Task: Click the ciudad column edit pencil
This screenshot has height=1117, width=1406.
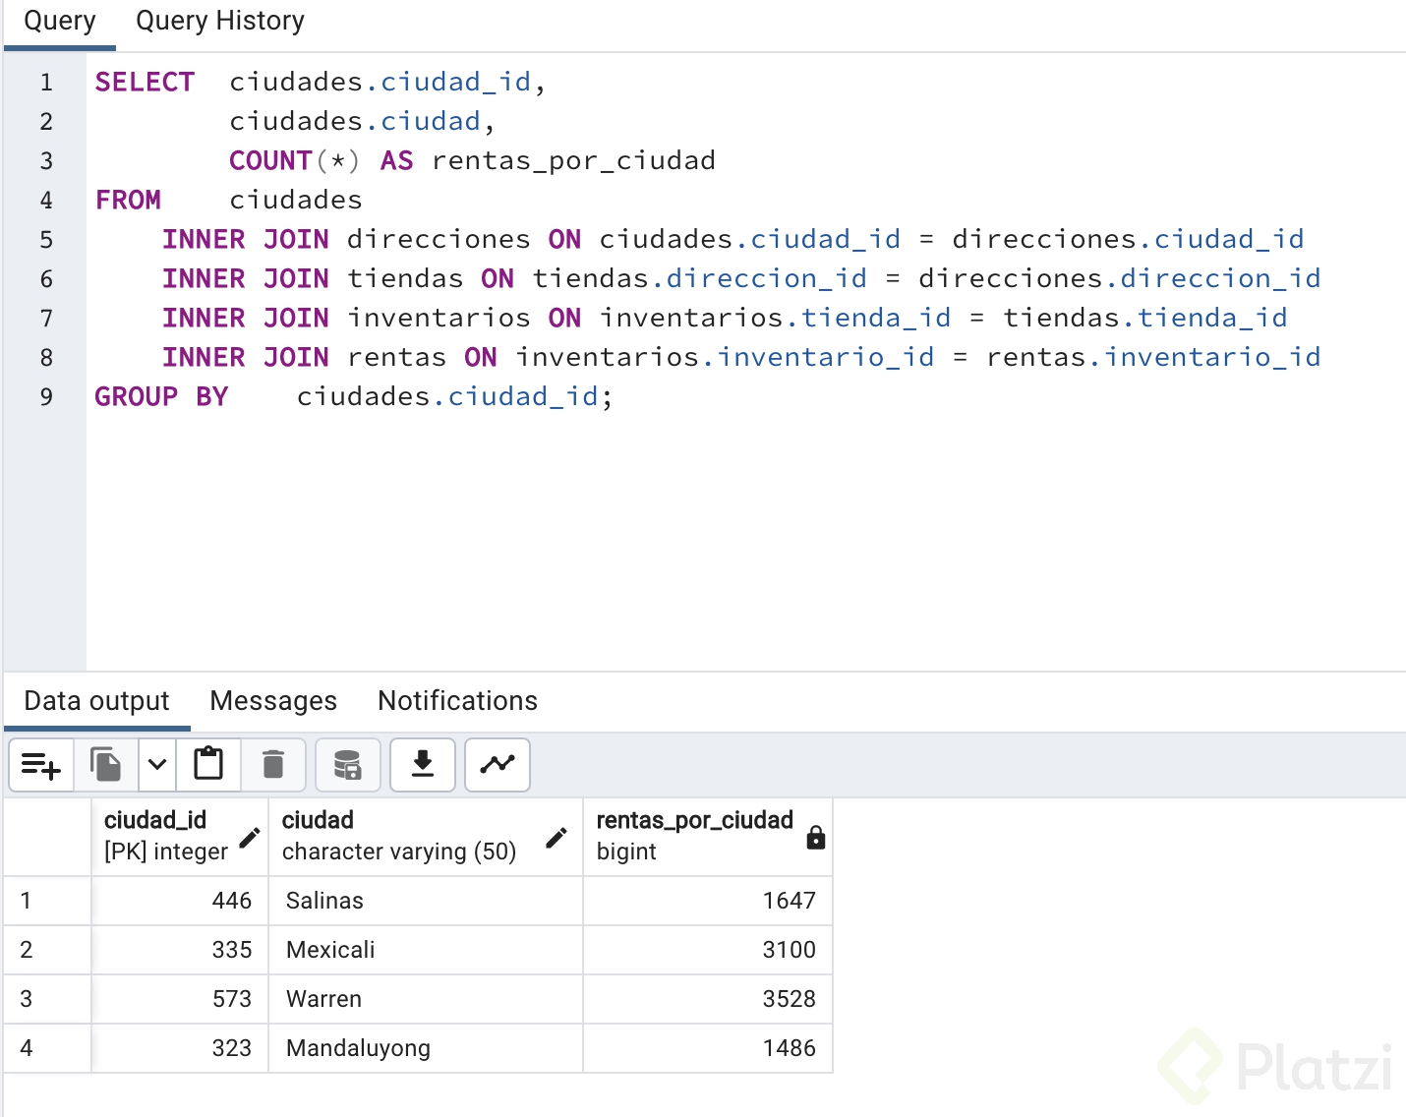Action: pyautogui.click(x=557, y=838)
